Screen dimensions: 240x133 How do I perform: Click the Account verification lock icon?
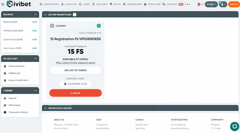5,80
